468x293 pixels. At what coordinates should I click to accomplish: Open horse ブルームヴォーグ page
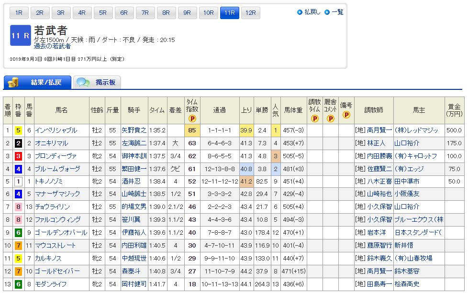(57, 169)
